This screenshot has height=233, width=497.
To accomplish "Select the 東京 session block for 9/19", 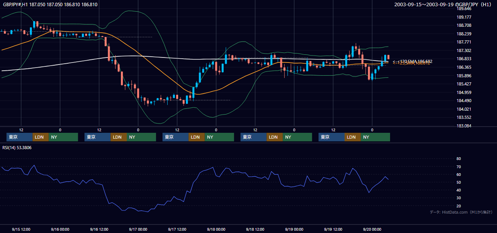I will (x=331, y=137).
